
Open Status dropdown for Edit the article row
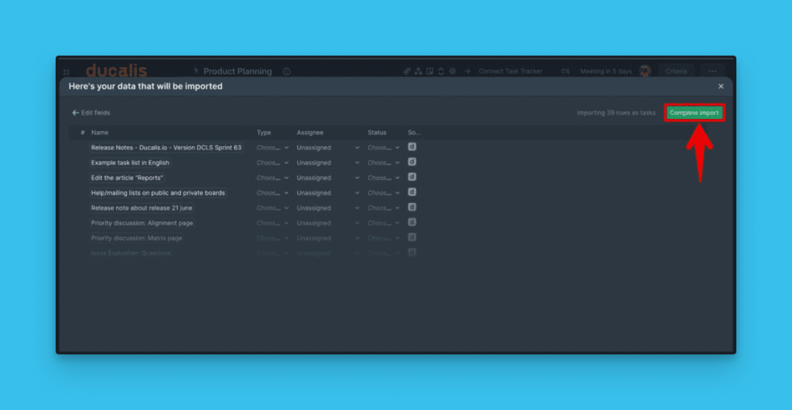pyautogui.click(x=383, y=178)
